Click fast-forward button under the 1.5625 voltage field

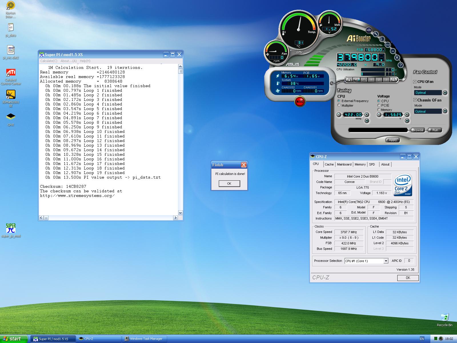click(x=407, y=121)
